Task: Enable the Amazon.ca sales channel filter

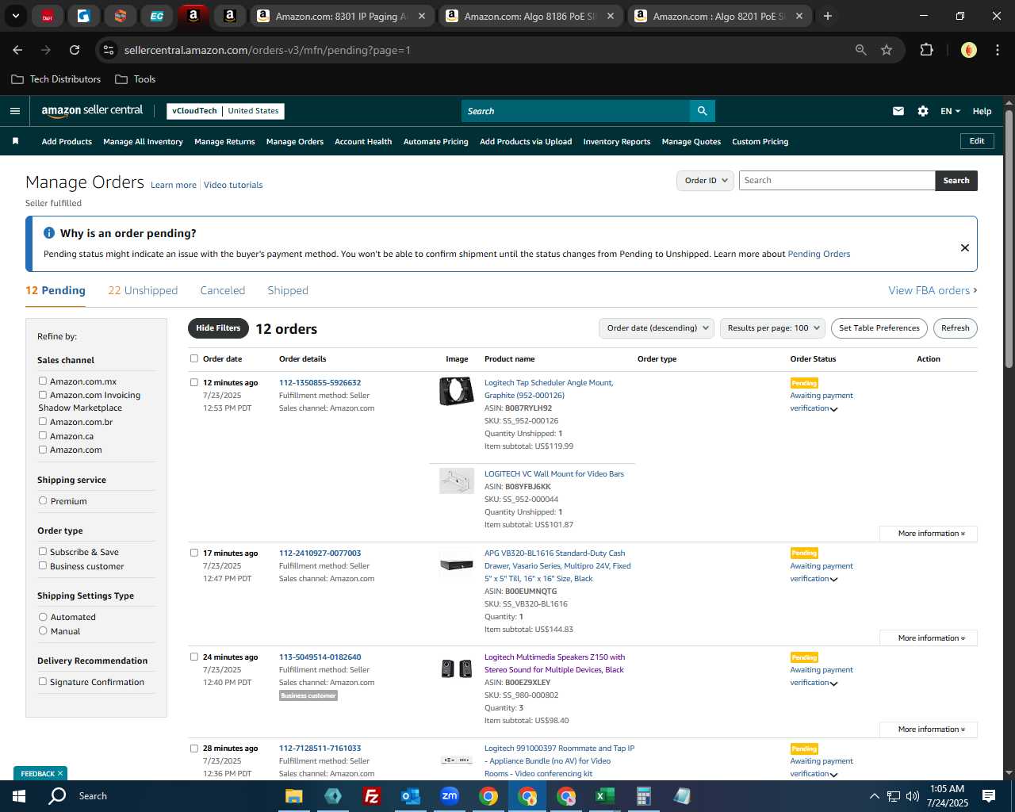Action: 43,435
